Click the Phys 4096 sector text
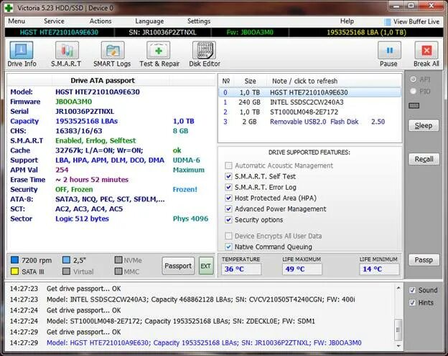This screenshot has height=356, width=448. pos(190,218)
